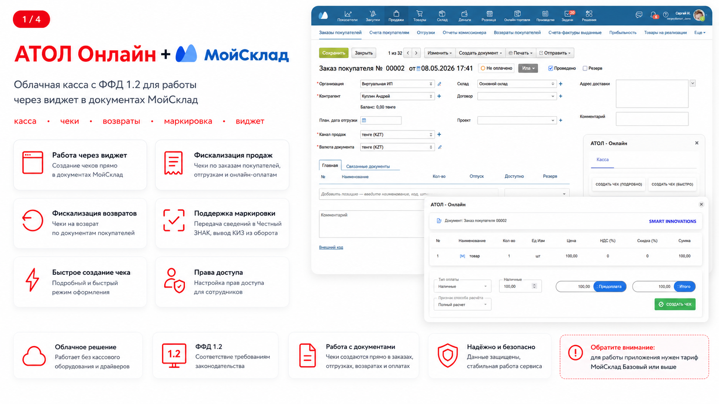Image resolution: width=719 pixels, height=404 pixels.
Task: Edit Валюта документа with pencil icon
Action: click(x=439, y=147)
